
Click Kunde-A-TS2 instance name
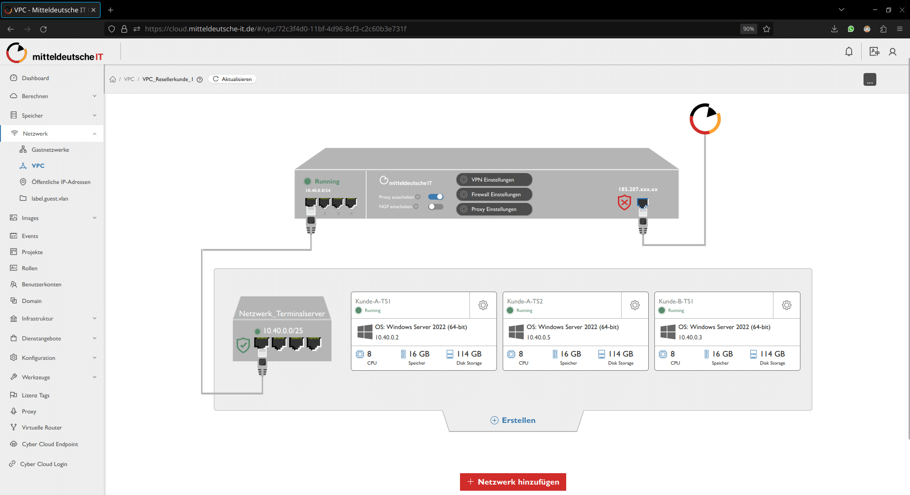525,302
